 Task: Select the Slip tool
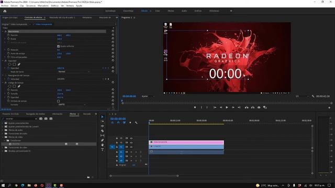click(103, 136)
